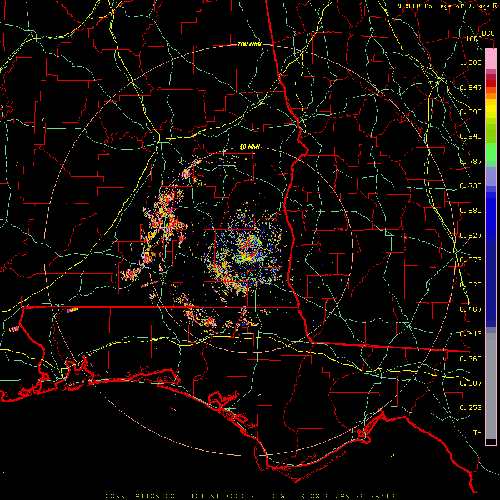Screen dimensions: 500x500
Task: Click the 100 NMI range ring label
Action: (x=249, y=44)
